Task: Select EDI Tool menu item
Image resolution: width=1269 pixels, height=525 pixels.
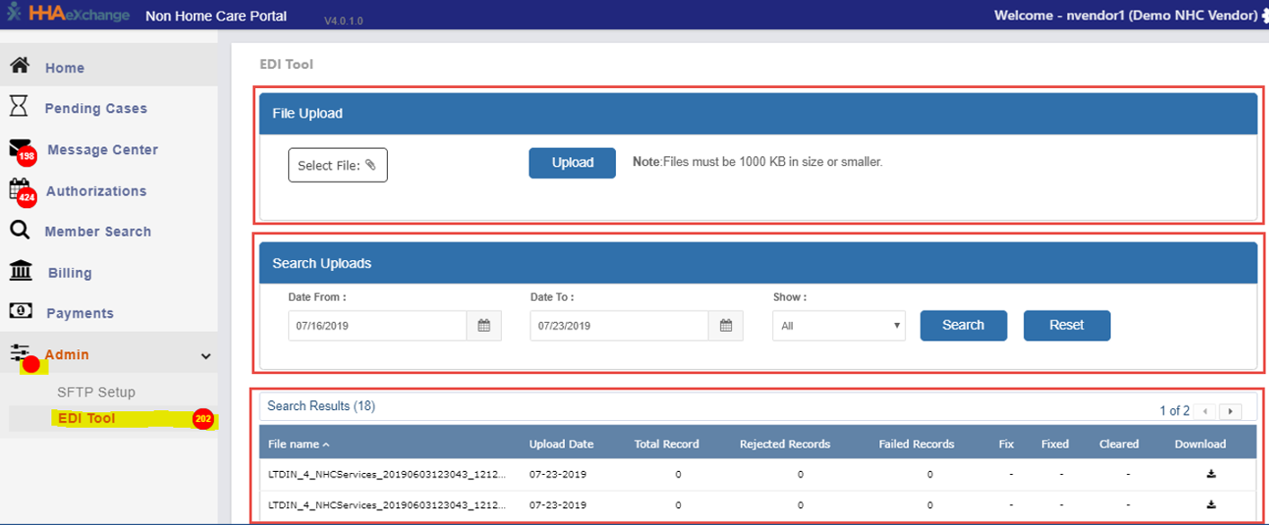Action: [86, 418]
